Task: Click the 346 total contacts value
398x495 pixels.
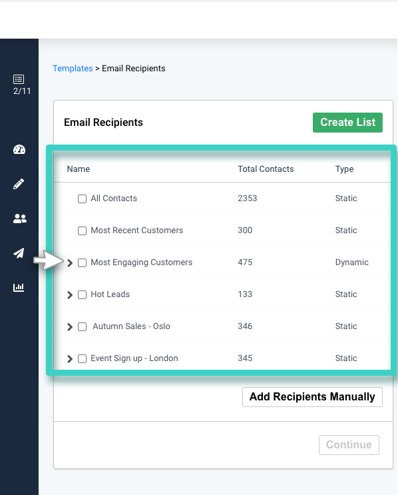Action: tap(245, 326)
